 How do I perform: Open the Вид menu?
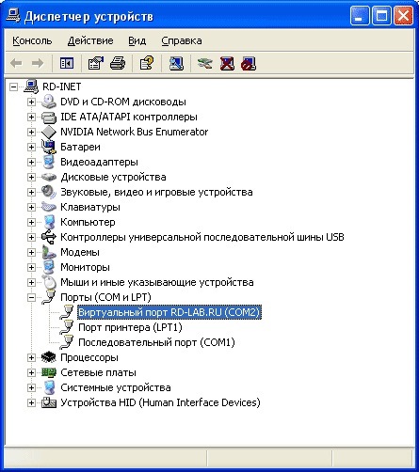pyautogui.click(x=137, y=41)
